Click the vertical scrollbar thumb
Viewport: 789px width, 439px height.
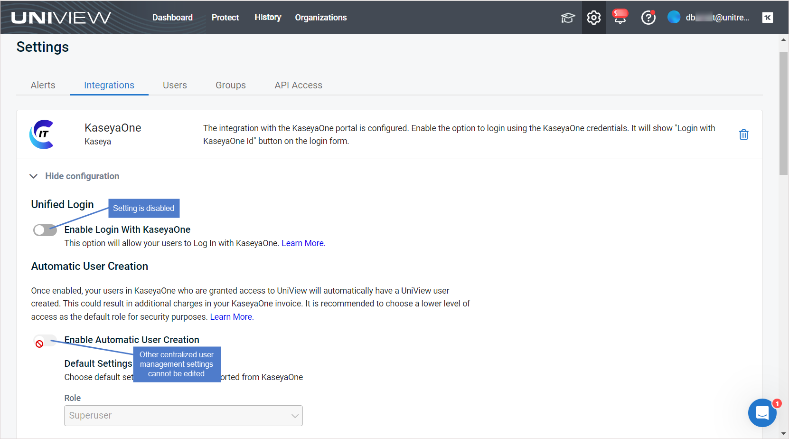tap(784, 113)
